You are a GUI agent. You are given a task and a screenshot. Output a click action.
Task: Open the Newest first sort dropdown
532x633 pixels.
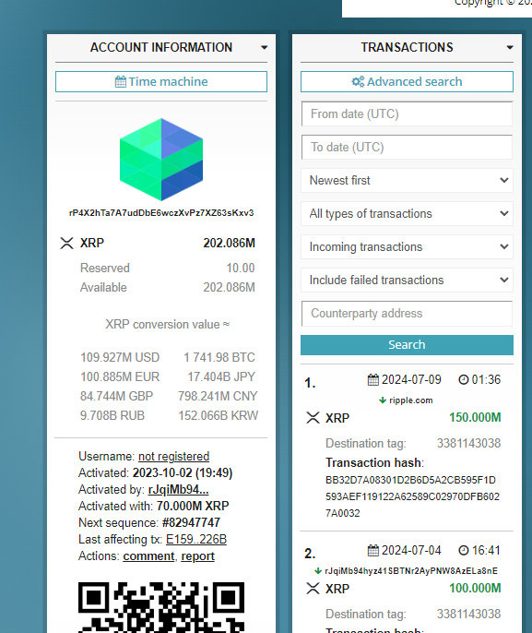pyautogui.click(x=407, y=180)
